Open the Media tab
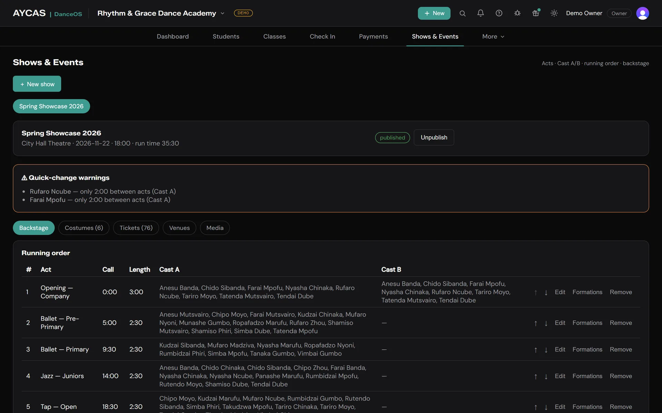The height and width of the screenshot is (413, 662). pos(215,228)
